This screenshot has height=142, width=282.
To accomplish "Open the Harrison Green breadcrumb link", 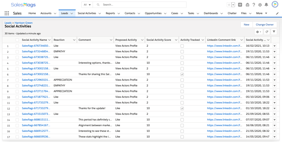I will pos(24,23).
